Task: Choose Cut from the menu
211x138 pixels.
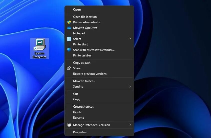Action: coord(99,94)
